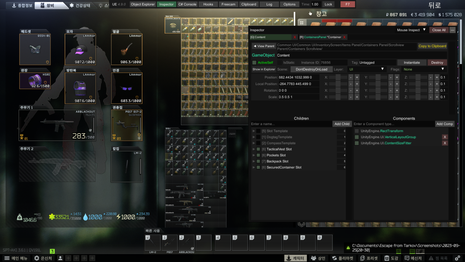465x262 pixels.
Task: Click quick-use slot V with LM-2
Action: pyautogui.click(x=153, y=243)
